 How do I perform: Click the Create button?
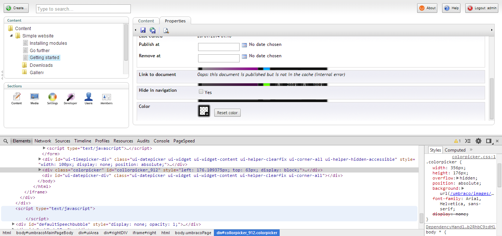(16, 8)
